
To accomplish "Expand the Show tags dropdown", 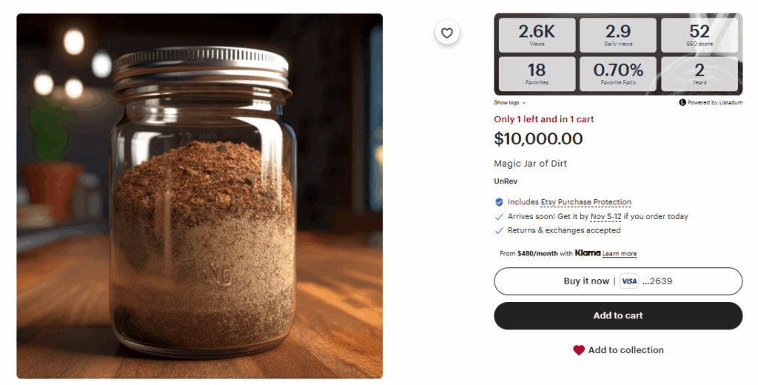I will pos(510,102).
